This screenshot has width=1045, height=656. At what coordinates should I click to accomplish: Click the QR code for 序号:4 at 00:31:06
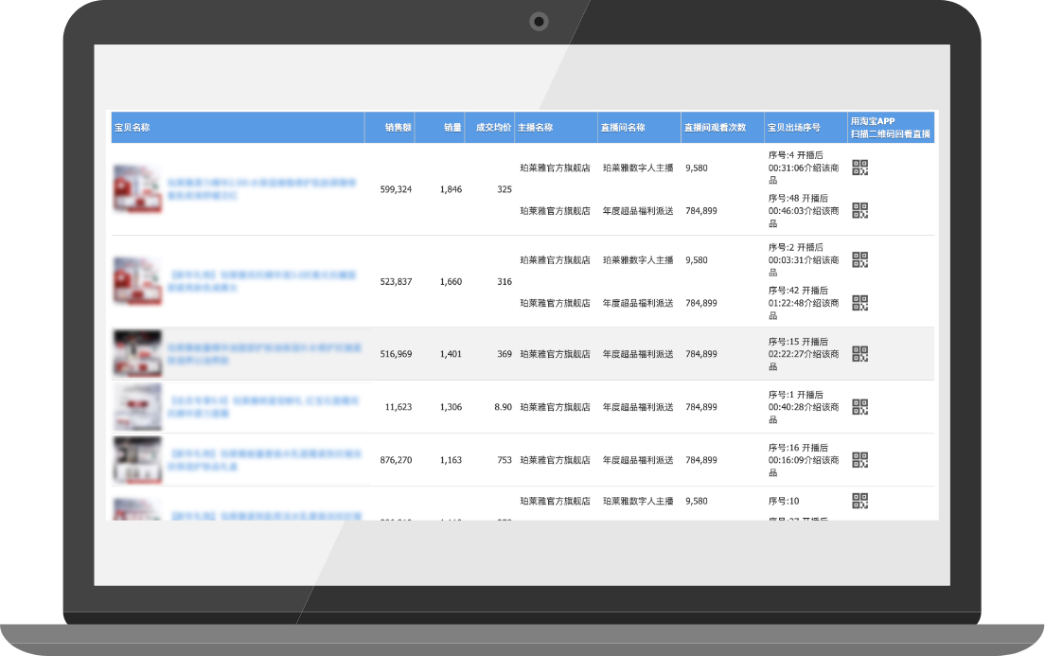coord(859,168)
